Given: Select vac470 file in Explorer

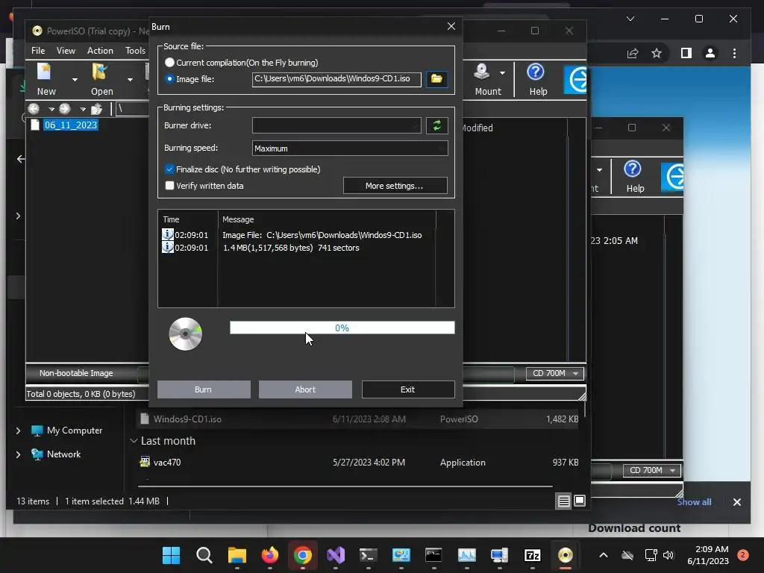Looking at the screenshot, I should (x=359, y=463).
